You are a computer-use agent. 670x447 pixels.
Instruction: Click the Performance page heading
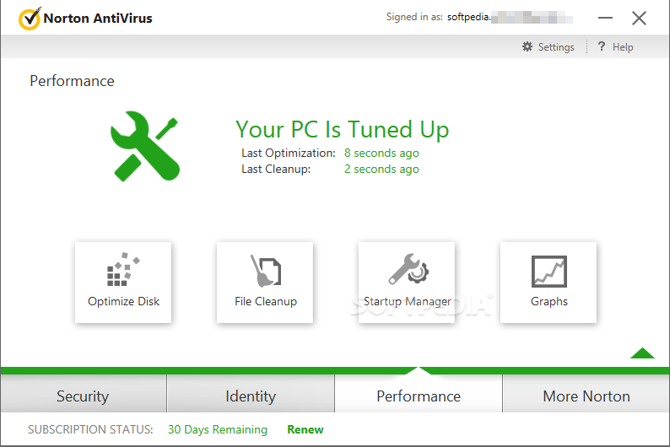pyautogui.click(x=73, y=81)
